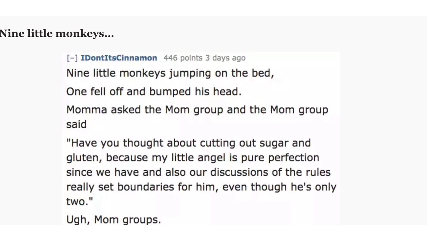The width and height of the screenshot is (427, 245).
Task: Click the word 'said' on its own line
Action: (x=76, y=124)
